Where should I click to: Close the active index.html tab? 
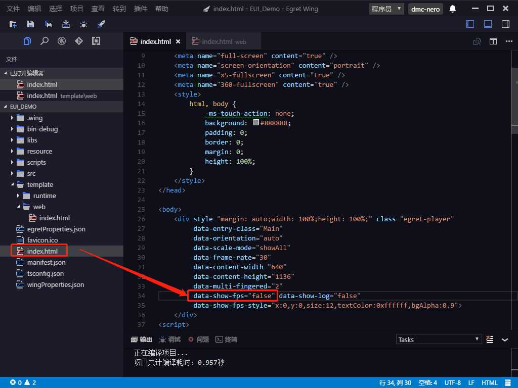coord(178,41)
